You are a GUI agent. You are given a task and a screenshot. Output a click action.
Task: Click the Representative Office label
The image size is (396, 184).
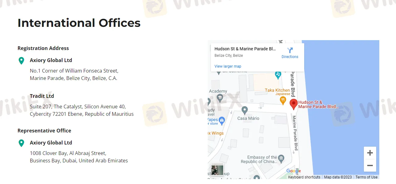point(45,131)
